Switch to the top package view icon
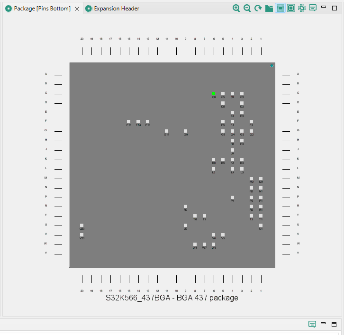The width and height of the screenshot is (344, 335). tap(291, 9)
